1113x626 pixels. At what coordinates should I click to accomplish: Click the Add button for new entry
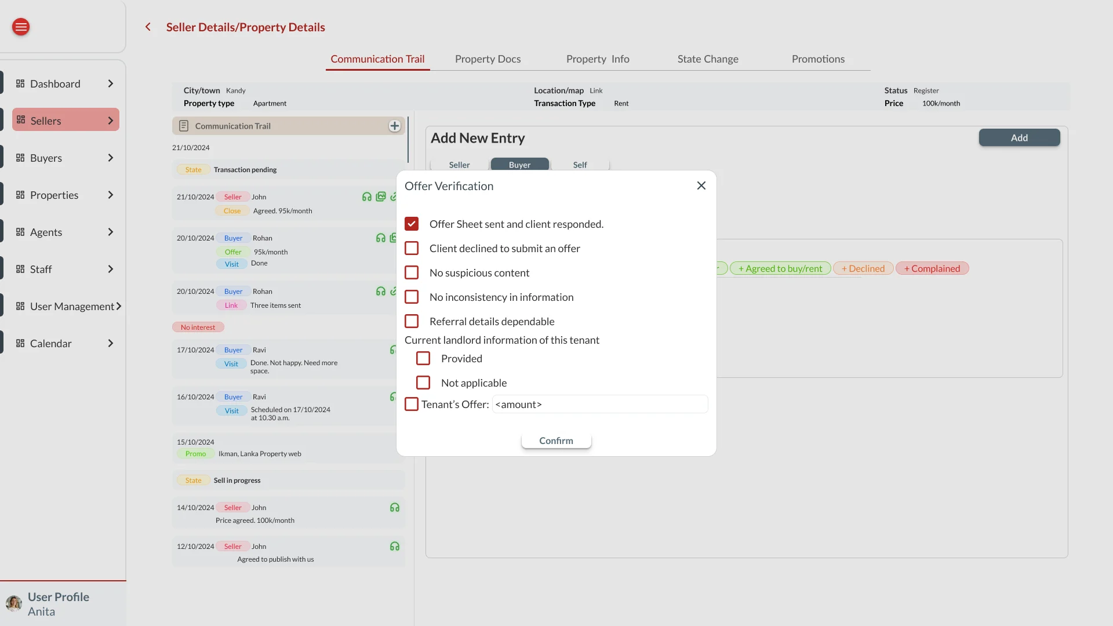point(1019,137)
